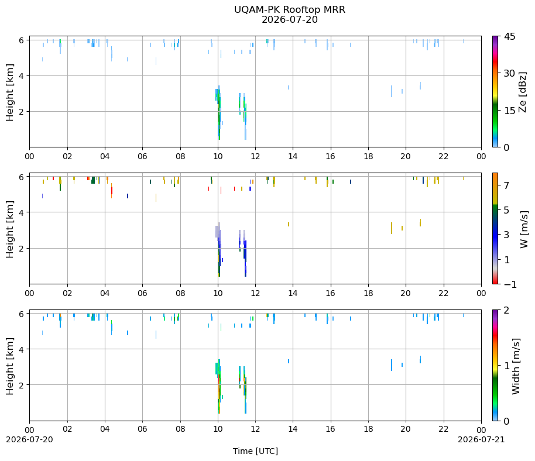Click the Ze reflectivity colorbar

495,91
